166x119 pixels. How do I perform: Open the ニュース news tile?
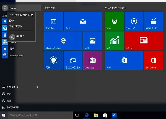click(144, 41)
